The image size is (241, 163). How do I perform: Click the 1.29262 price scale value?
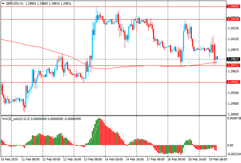point(233,93)
